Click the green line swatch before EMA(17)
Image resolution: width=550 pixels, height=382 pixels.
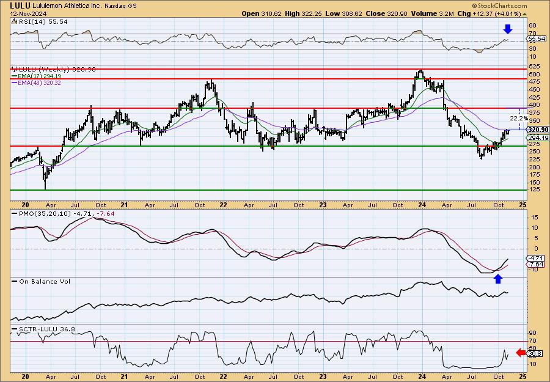[14, 76]
